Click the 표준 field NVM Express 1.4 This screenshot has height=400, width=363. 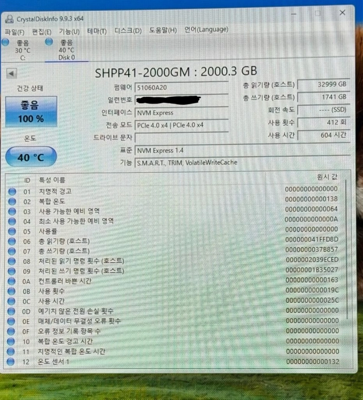[x=242, y=151]
